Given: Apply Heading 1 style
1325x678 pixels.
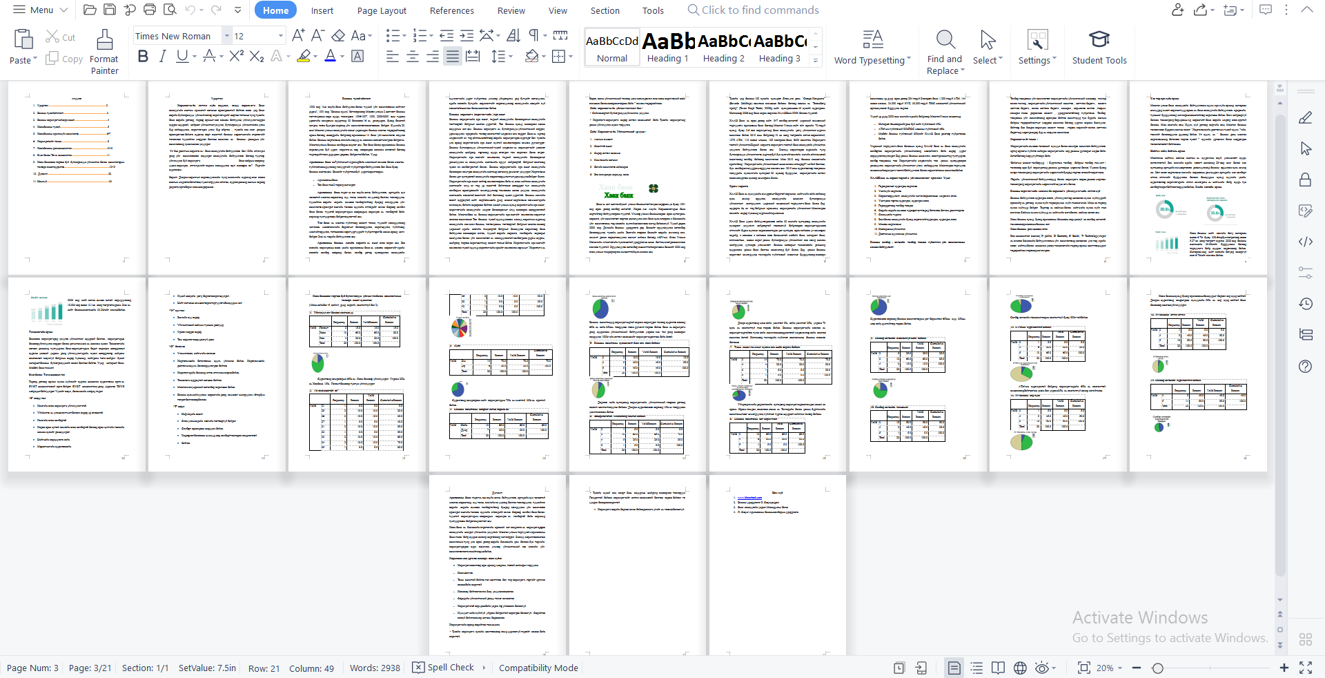Looking at the screenshot, I should [x=668, y=47].
